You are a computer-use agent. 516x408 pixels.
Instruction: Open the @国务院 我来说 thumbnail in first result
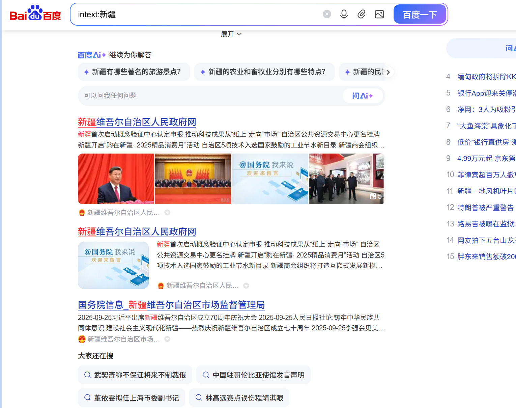point(270,179)
